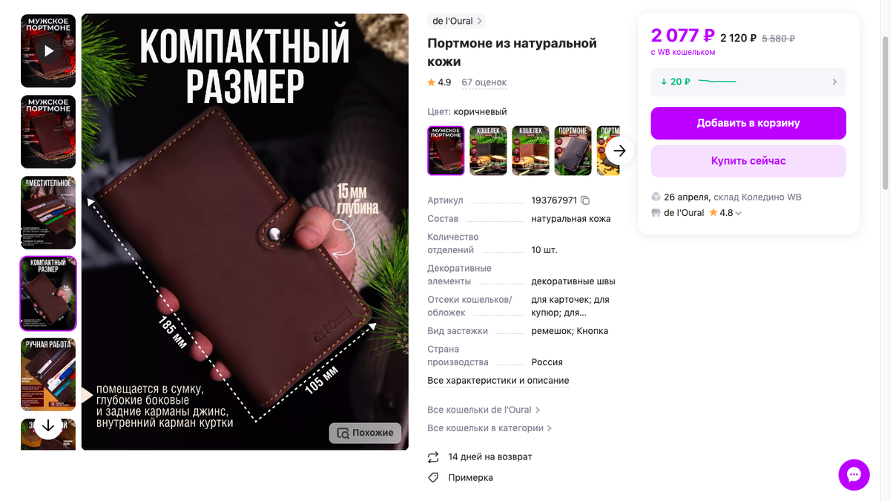
Task: Show next color options with arrow
Action: pyautogui.click(x=620, y=151)
